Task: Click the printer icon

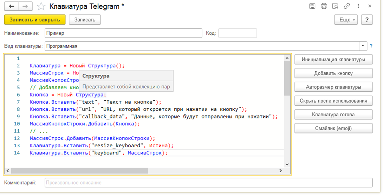Action: tap(324, 6)
